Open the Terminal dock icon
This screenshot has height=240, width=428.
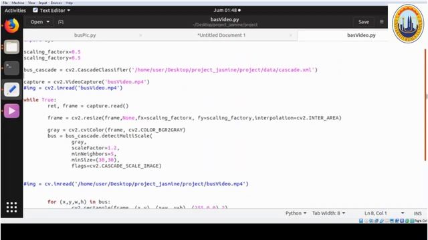(11, 68)
